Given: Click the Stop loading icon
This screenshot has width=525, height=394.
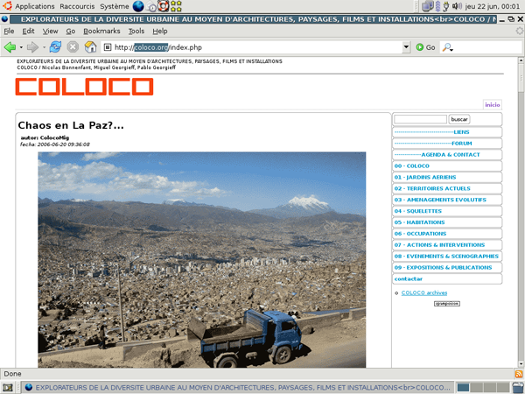Looking at the screenshot, I should pos(73,46).
